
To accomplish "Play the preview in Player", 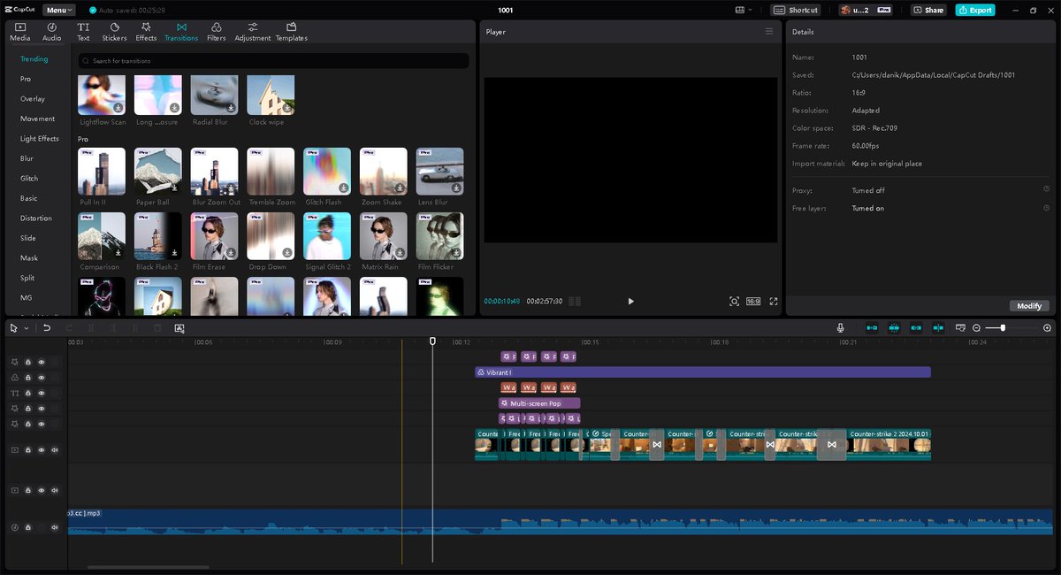I will tap(630, 302).
